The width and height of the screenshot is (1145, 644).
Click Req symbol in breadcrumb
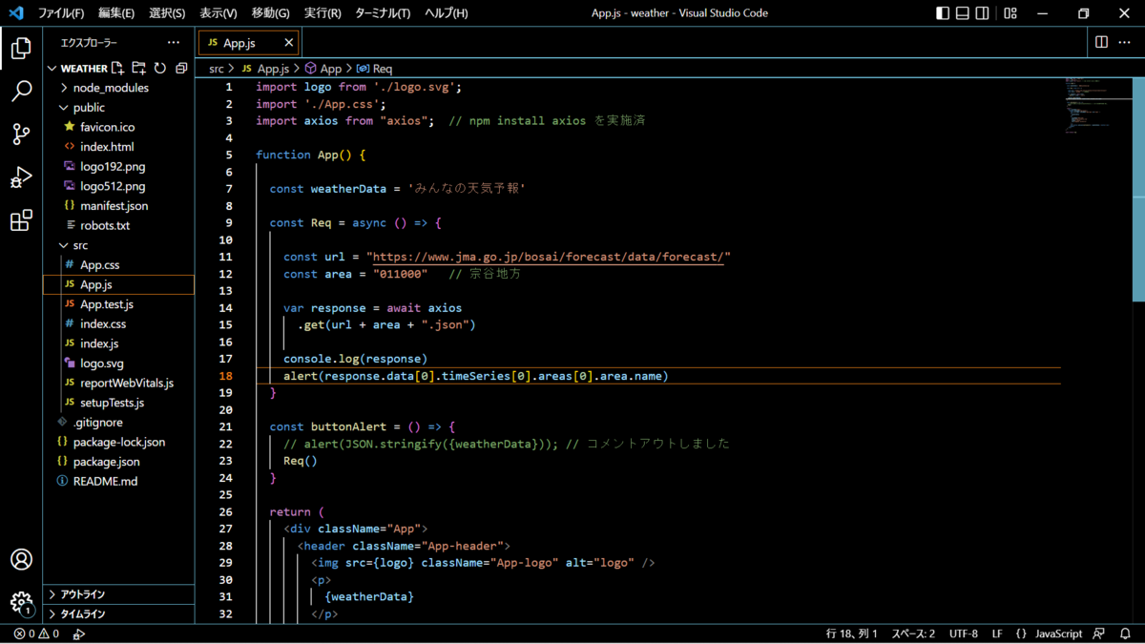pos(374,69)
